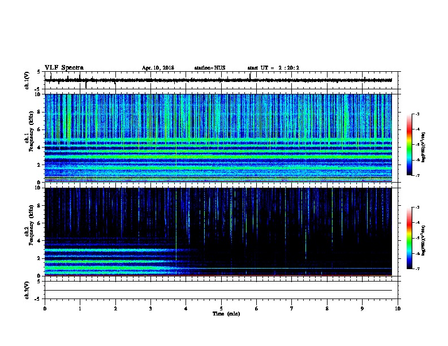Click the log(PSD) label of upper colorbar
This screenshot has height=346, width=448.
coord(423,147)
